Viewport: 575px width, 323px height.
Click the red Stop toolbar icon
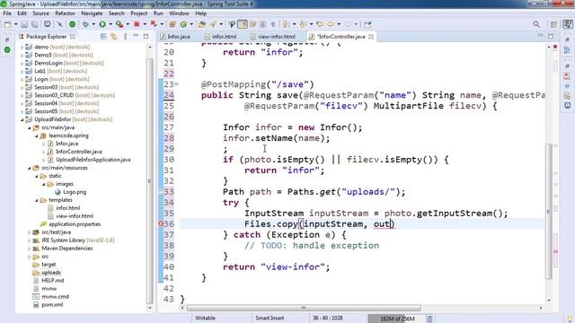tap(137, 24)
